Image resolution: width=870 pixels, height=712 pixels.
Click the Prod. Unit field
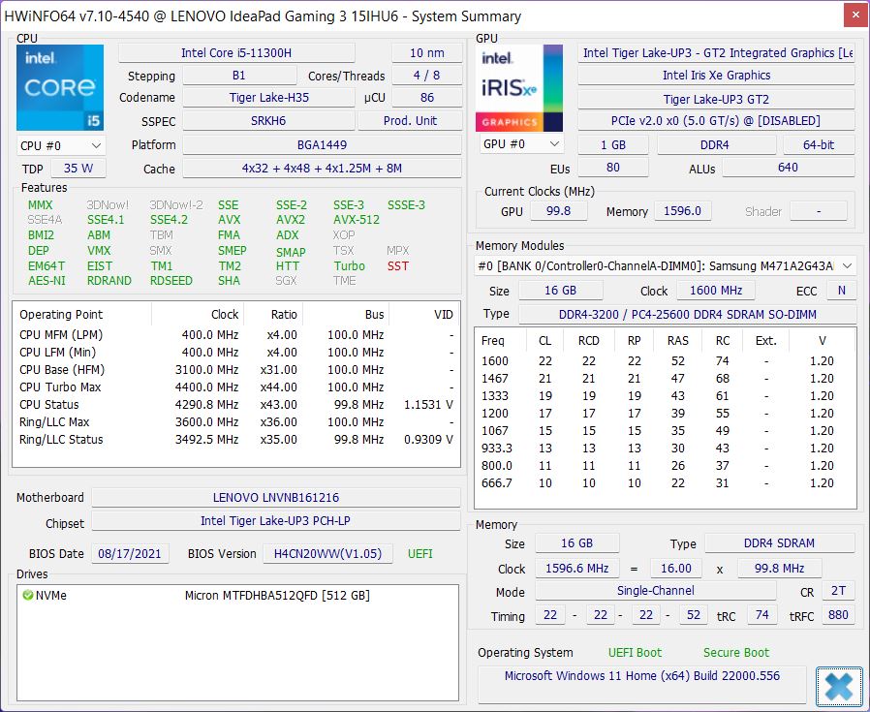point(410,121)
